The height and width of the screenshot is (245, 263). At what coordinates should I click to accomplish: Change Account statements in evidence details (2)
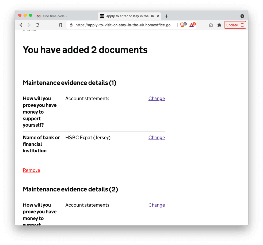click(156, 205)
